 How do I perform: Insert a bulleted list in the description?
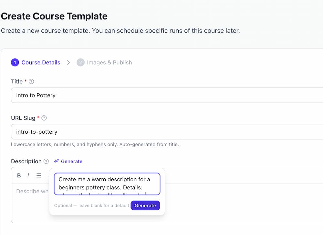[x=38, y=175]
